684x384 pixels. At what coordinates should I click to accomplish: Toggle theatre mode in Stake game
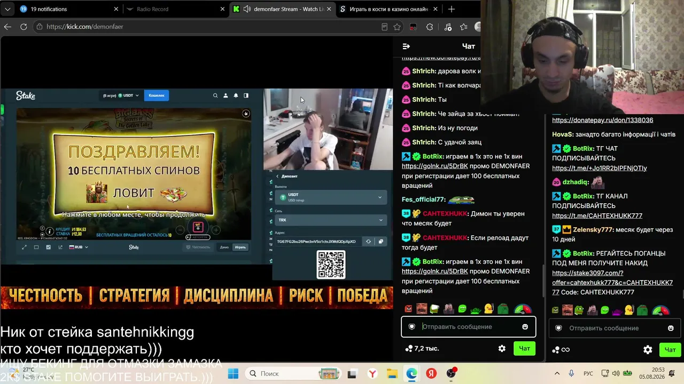[36, 247]
